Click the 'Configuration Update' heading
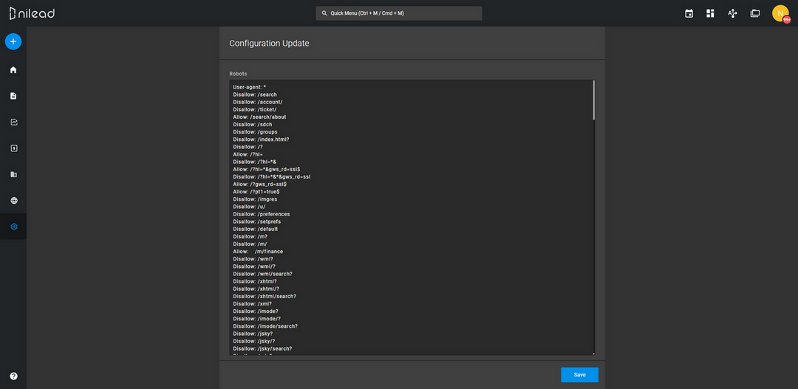Image resolution: width=798 pixels, height=389 pixels. pyautogui.click(x=269, y=44)
